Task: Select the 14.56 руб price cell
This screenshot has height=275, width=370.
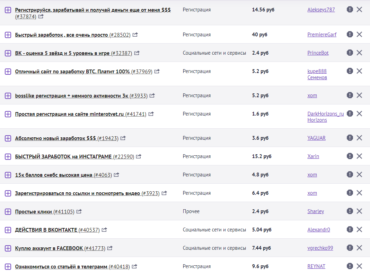Action: coord(263,10)
